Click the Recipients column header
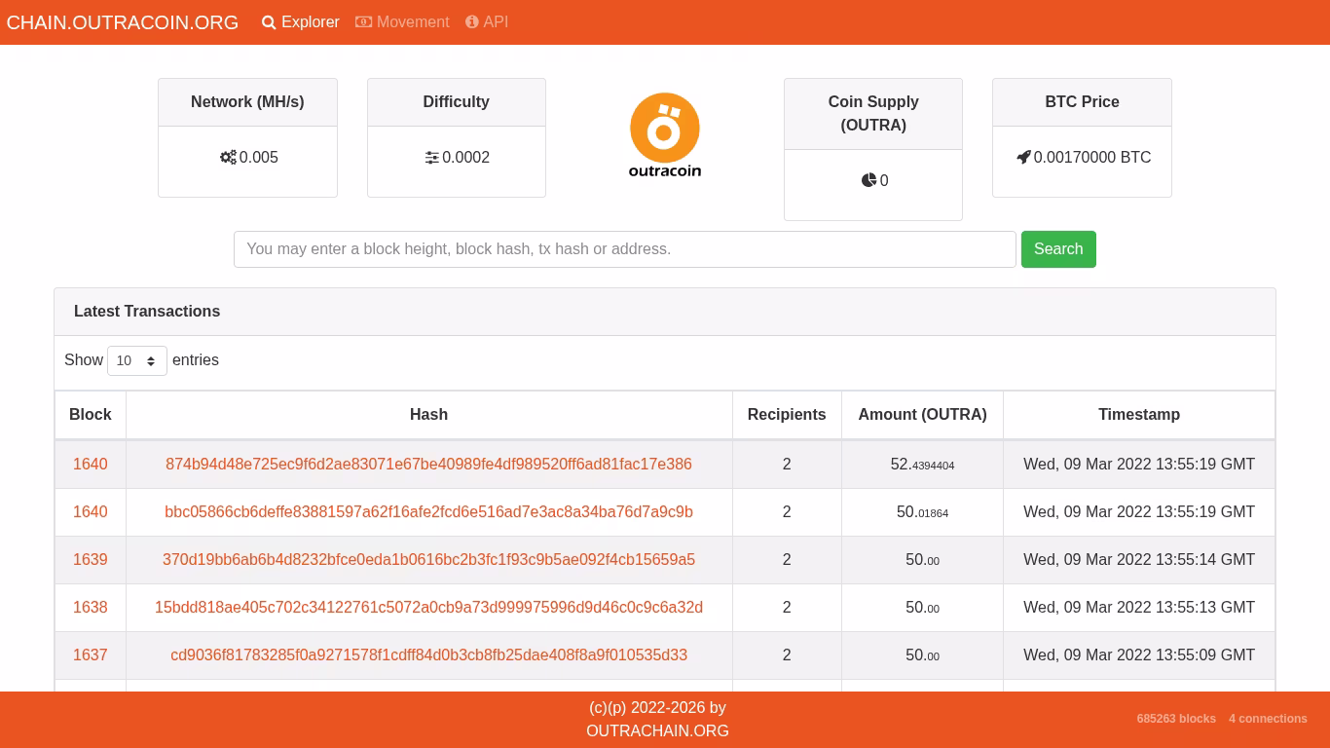The height and width of the screenshot is (748, 1330). 787,415
